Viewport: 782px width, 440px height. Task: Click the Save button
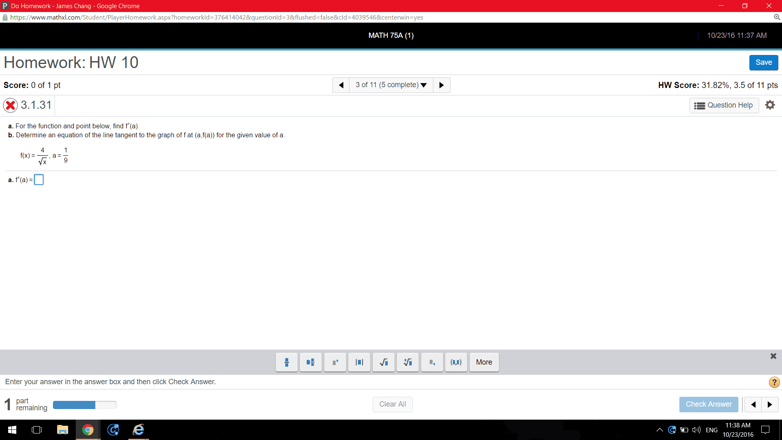tap(763, 62)
